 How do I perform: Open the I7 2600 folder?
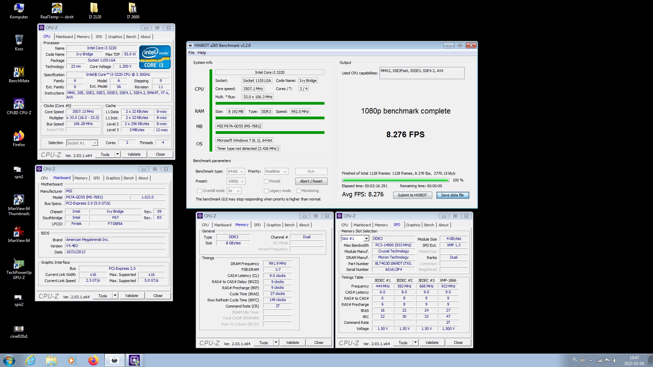coord(133,11)
